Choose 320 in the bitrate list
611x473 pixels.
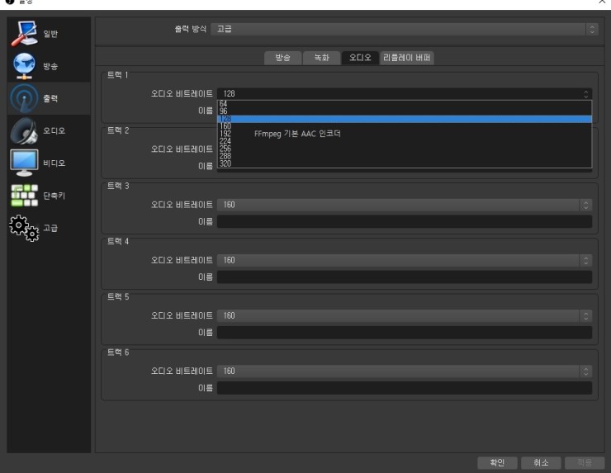(405, 163)
